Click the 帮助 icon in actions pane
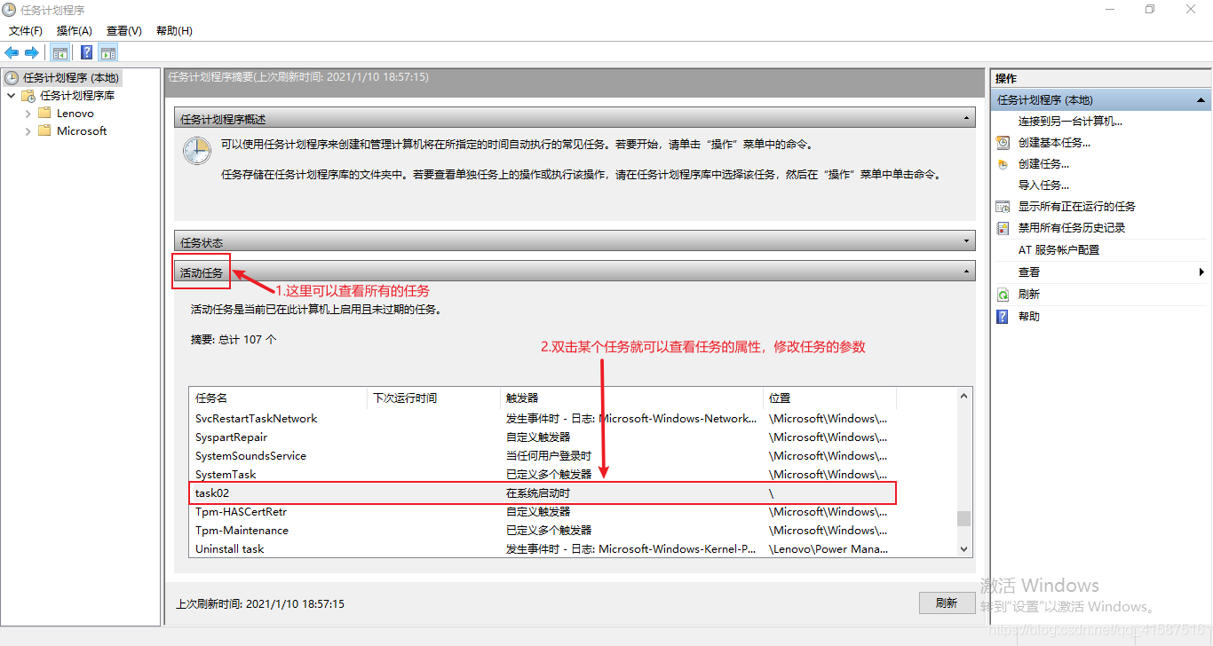 pyautogui.click(x=1003, y=316)
